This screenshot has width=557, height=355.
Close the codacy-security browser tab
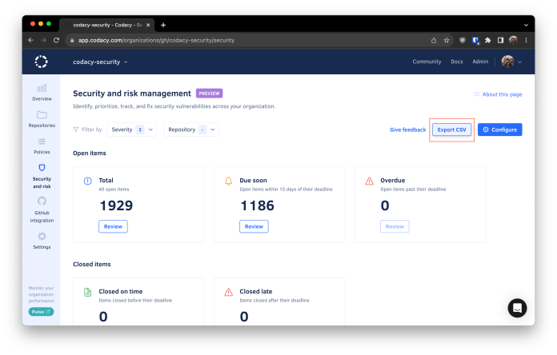tap(148, 25)
